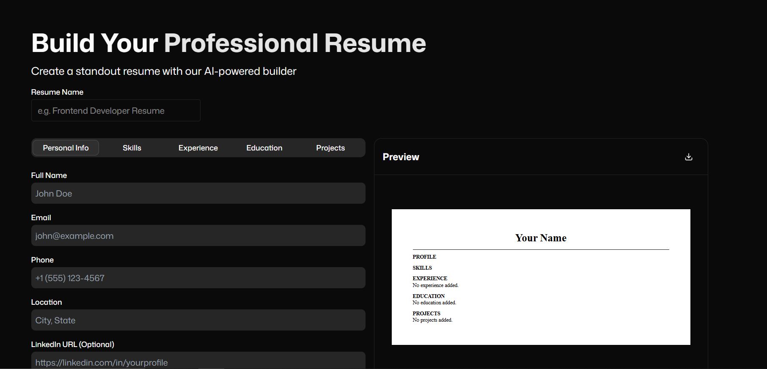This screenshot has height=369, width=767.
Task: Click the EXPERIENCE heading in preview
Action: 430,279
